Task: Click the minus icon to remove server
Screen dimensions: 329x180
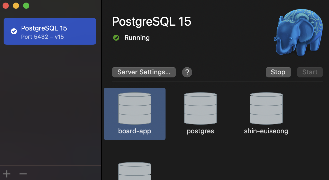Action: [23, 174]
